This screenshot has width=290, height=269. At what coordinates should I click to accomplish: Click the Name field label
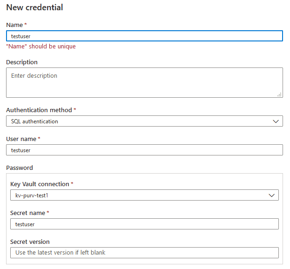point(14,24)
